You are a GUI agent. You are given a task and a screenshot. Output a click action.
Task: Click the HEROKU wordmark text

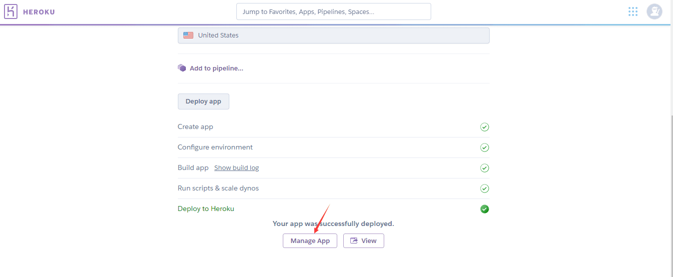pyautogui.click(x=39, y=12)
